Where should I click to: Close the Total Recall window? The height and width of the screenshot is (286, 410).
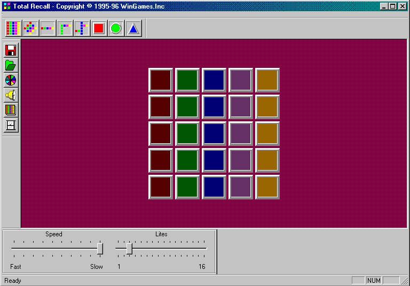403,6
